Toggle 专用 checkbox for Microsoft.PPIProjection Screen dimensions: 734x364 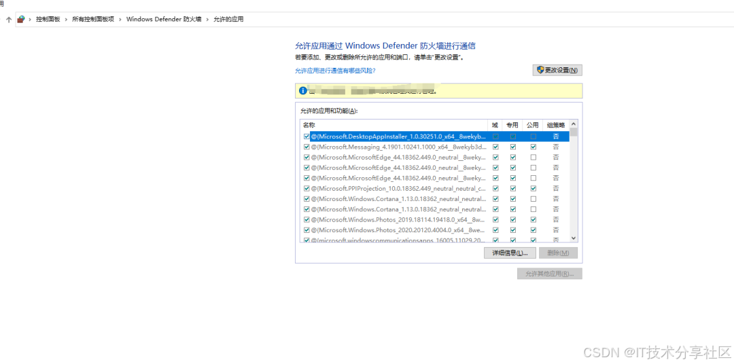point(513,189)
